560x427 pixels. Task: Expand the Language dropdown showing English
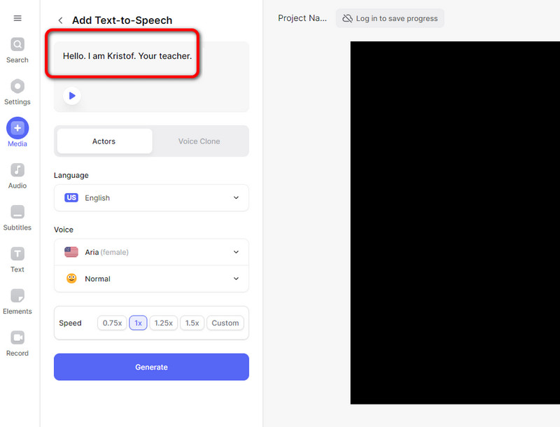[151, 198]
